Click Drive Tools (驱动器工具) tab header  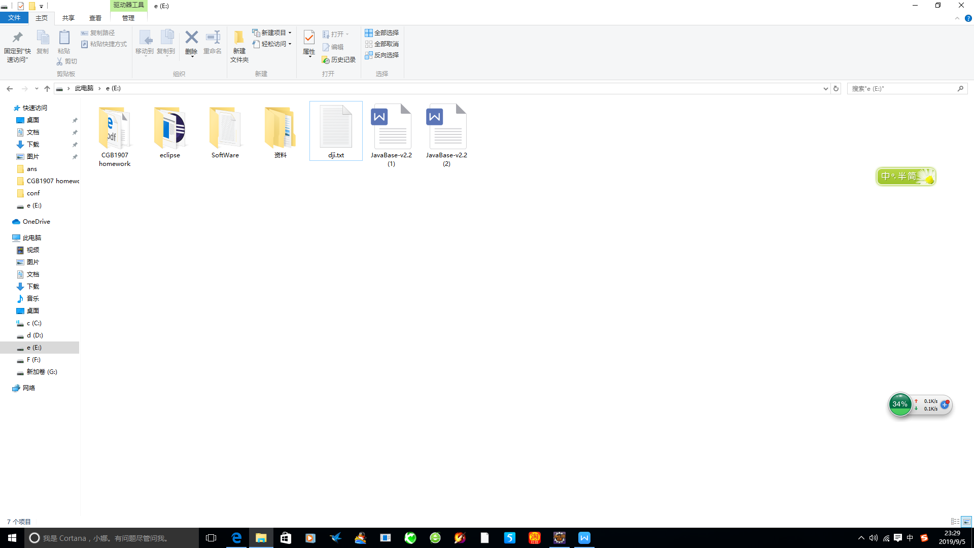click(x=128, y=5)
